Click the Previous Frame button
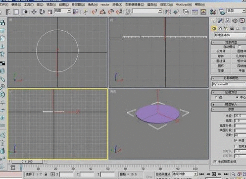This screenshot has height=179, width=246. point(208,174)
